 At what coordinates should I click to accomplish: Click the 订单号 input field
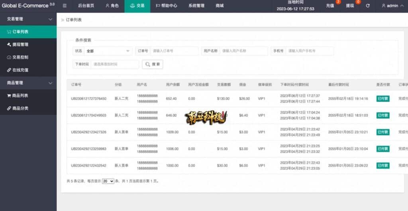[x=174, y=51]
